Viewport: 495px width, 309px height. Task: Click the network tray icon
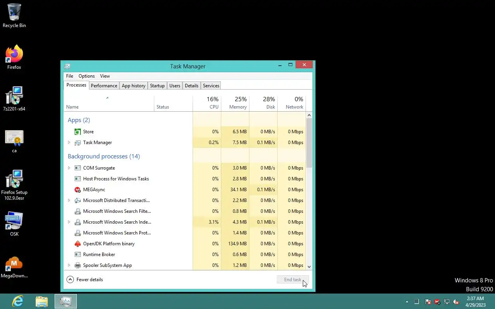click(447, 302)
